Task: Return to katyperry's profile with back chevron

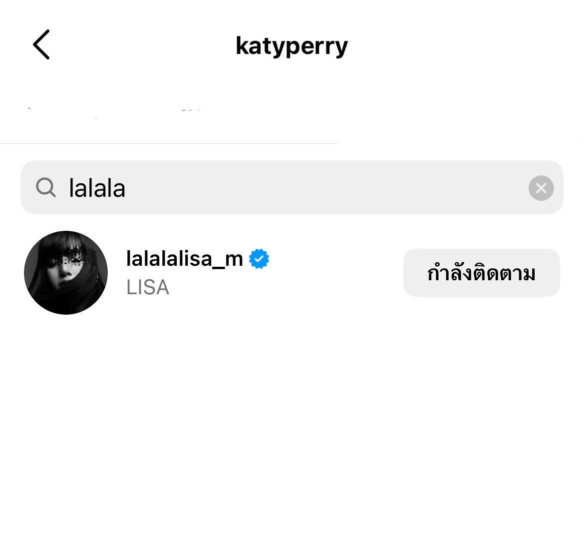Action: tap(41, 45)
